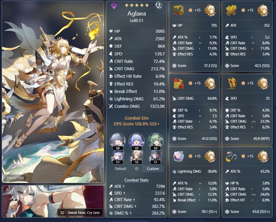276x222 pixels.
Task: Toggle the orange checkmark on the SPD boots relic
Action: pyautogui.click(x=243, y=83)
